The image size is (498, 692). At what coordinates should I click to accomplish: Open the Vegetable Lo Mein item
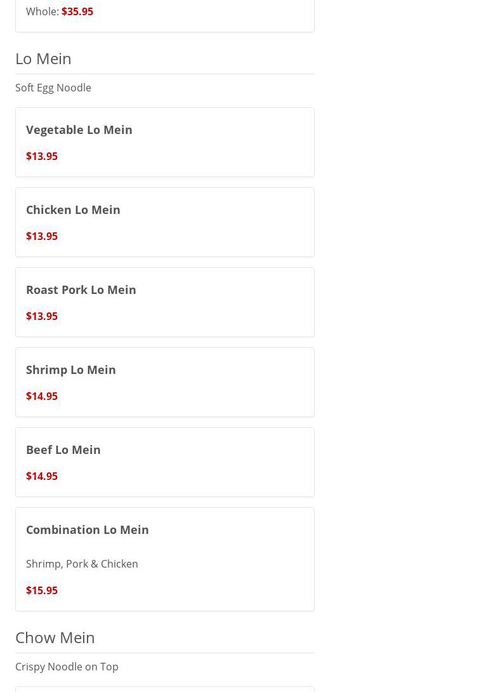point(79,130)
